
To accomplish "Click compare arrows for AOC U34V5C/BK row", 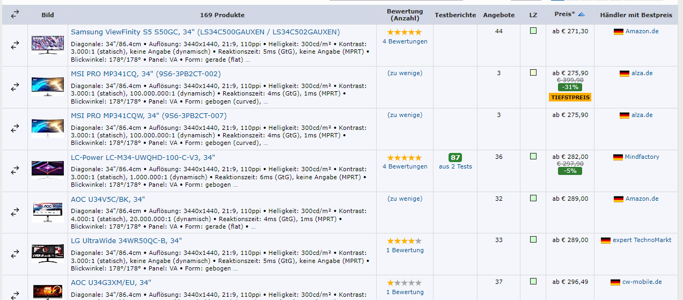I will pyautogui.click(x=15, y=213).
